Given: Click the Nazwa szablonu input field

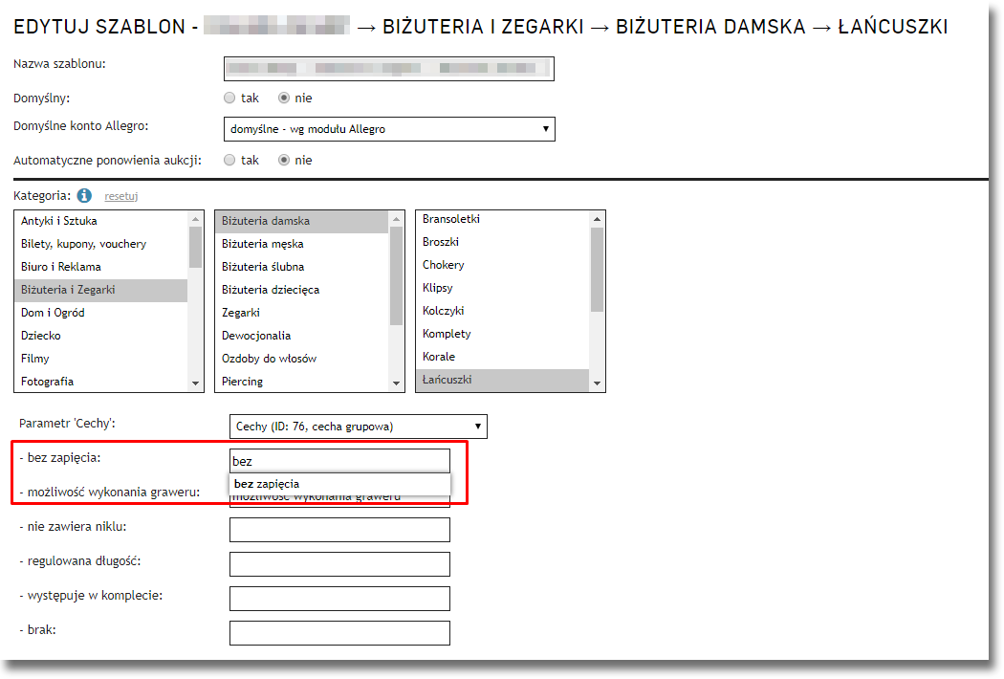Looking at the screenshot, I should [x=388, y=68].
